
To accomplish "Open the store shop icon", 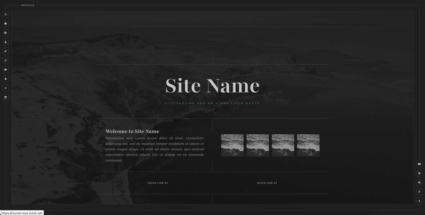I will [5, 97].
